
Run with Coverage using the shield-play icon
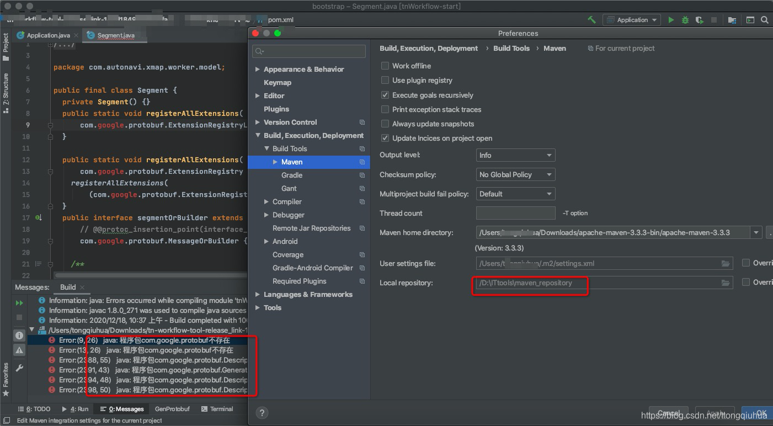[x=699, y=19]
